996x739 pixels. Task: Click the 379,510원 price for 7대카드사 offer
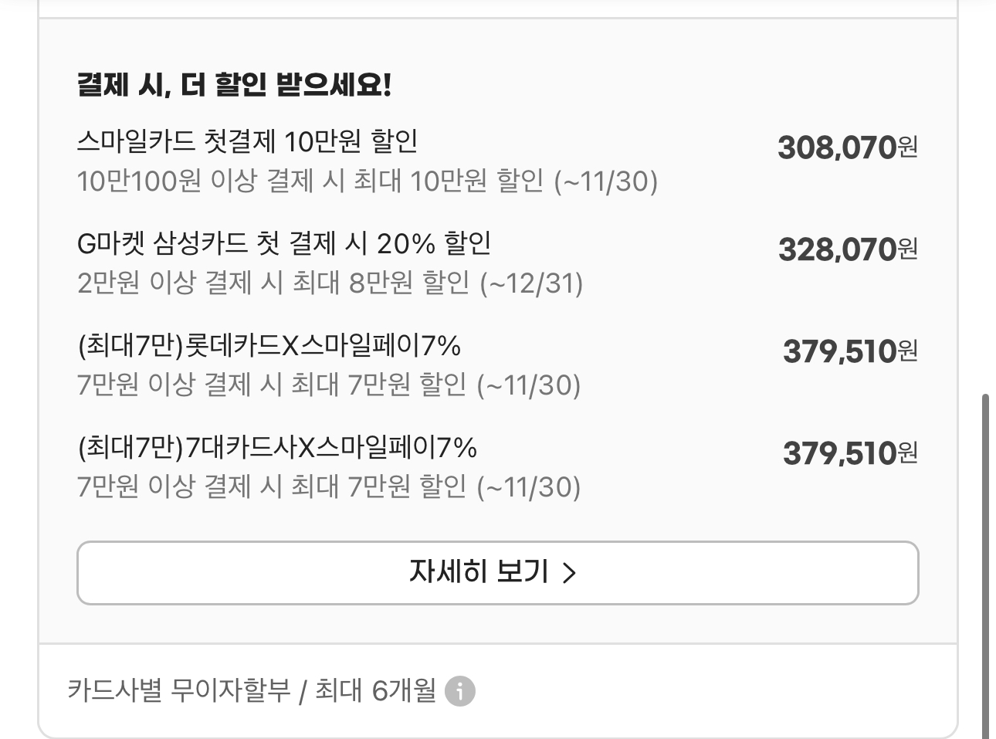click(x=849, y=453)
